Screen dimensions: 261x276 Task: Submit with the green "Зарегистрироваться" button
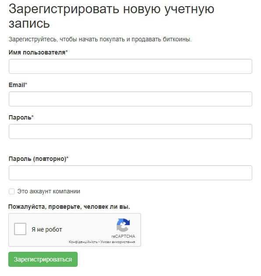pyautogui.click(x=43, y=259)
